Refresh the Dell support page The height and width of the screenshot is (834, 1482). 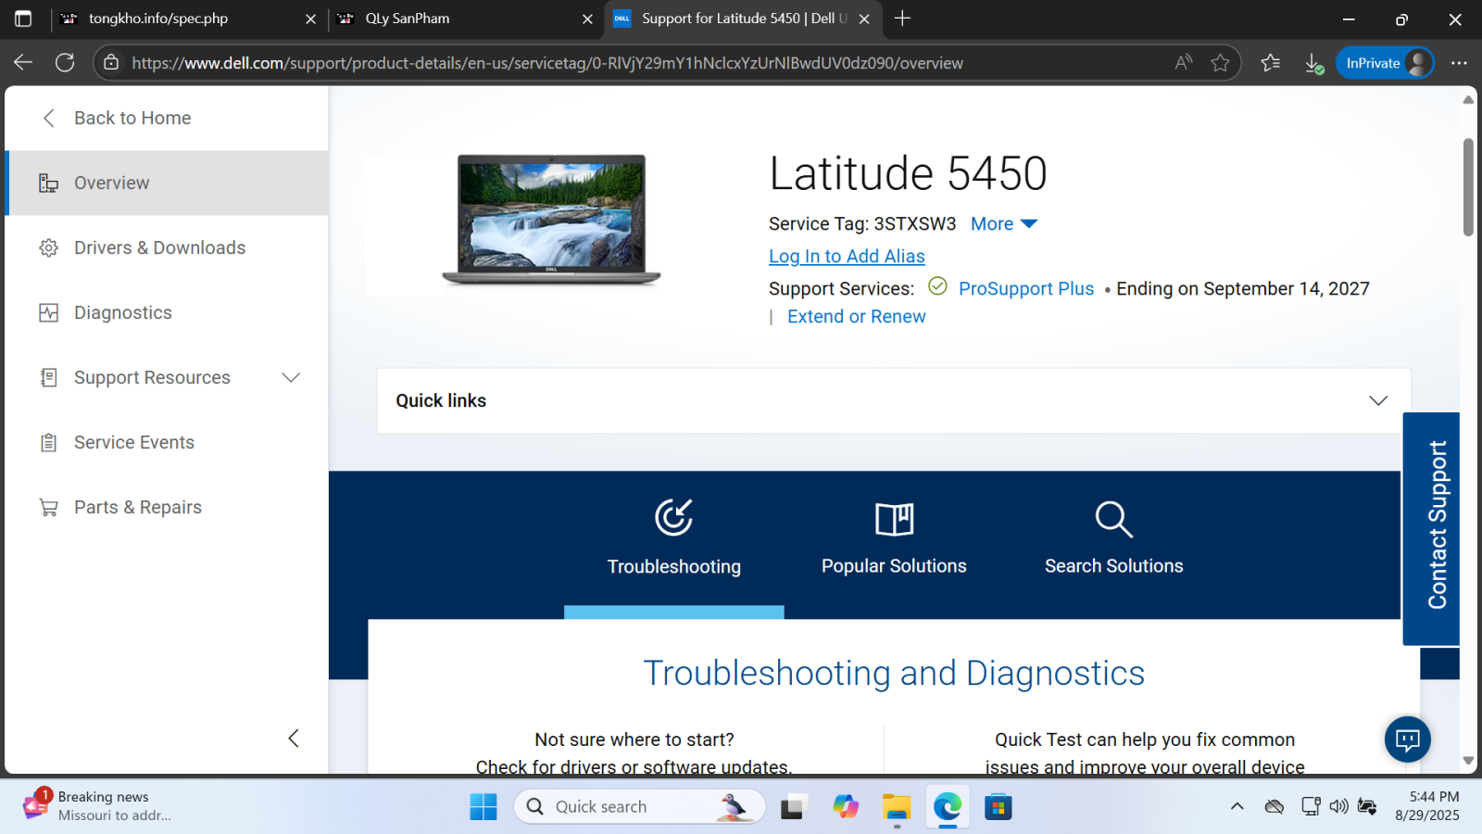point(65,63)
